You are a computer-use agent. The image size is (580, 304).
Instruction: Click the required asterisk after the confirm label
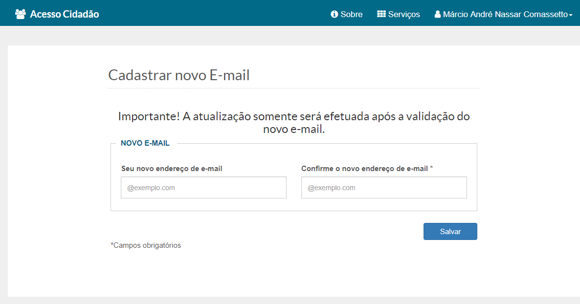[431, 168]
